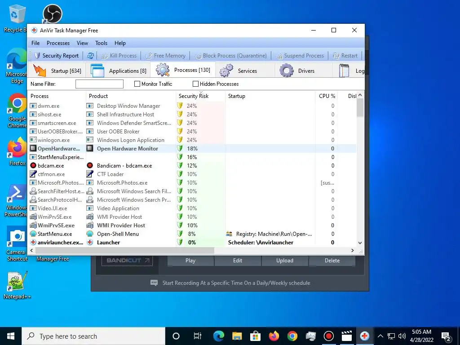Viewport: 460px width, 345px height.
Task: Select the Processes [130] tab
Action: pyautogui.click(x=183, y=70)
